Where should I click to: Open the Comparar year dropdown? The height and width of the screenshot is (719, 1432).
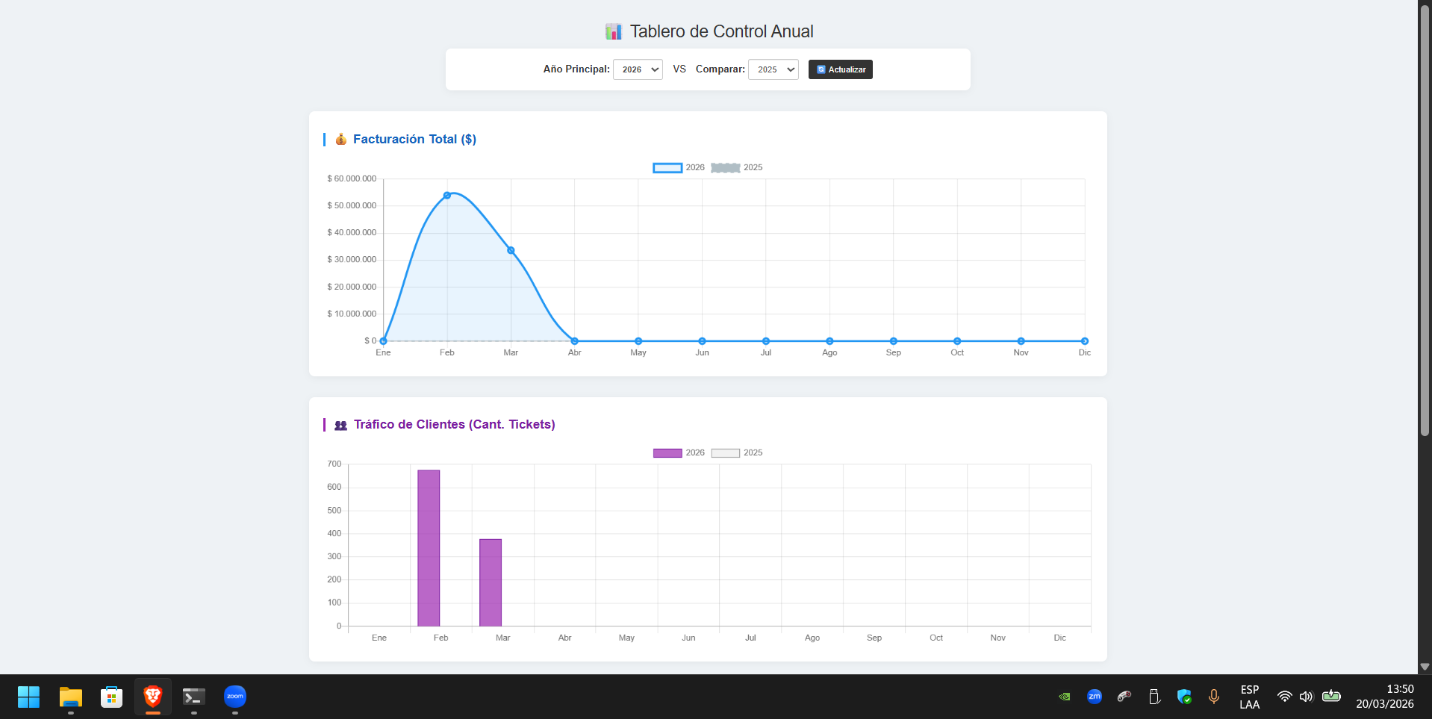pyautogui.click(x=773, y=69)
